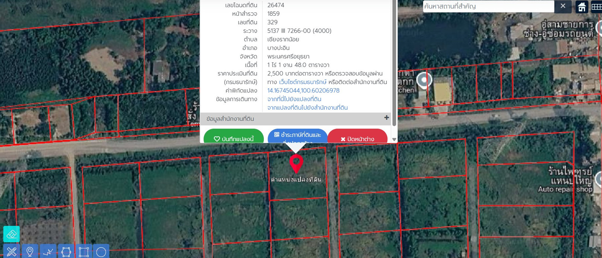This screenshot has width=602, height=258.
Task: Click the popup scrollbar down arrow
Action: point(394,139)
